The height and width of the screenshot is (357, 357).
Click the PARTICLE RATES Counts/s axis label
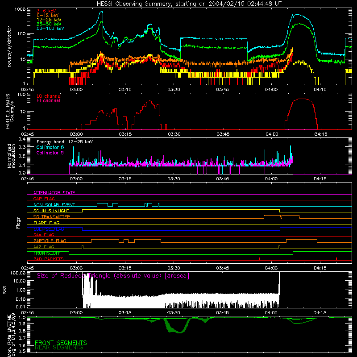[9, 112]
